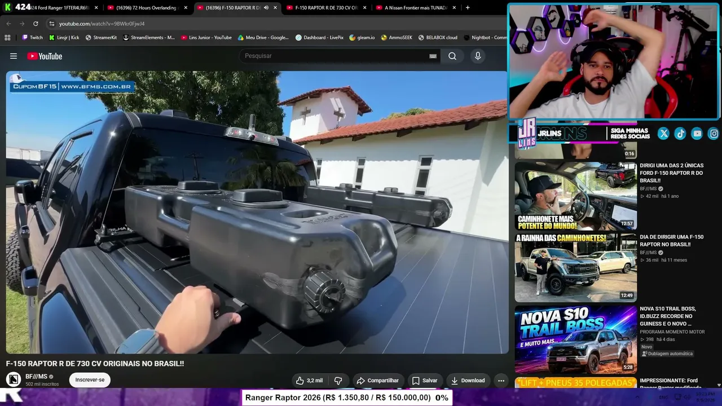Screen dimensions: 722x406
Task: Open the gleam.io bookmark
Action: coord(362,37)
